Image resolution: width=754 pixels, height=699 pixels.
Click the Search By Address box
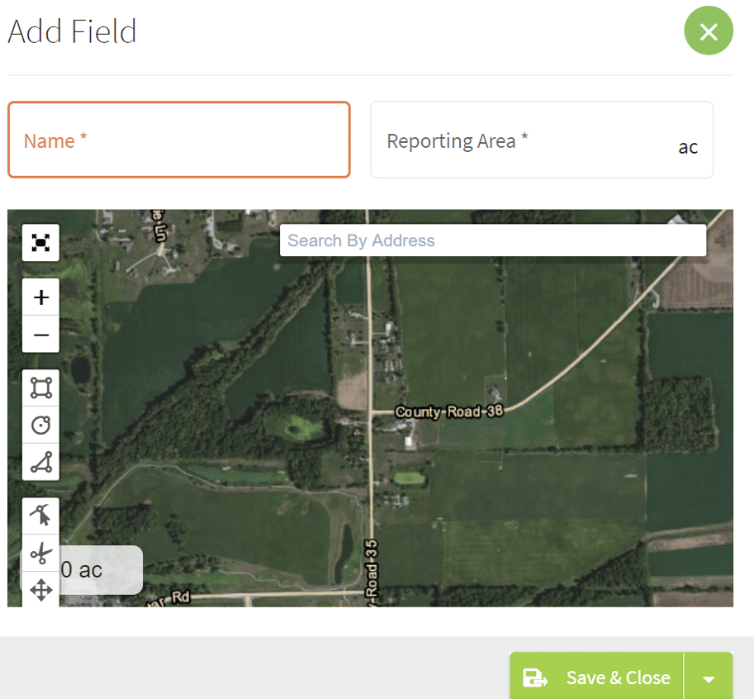492,240
